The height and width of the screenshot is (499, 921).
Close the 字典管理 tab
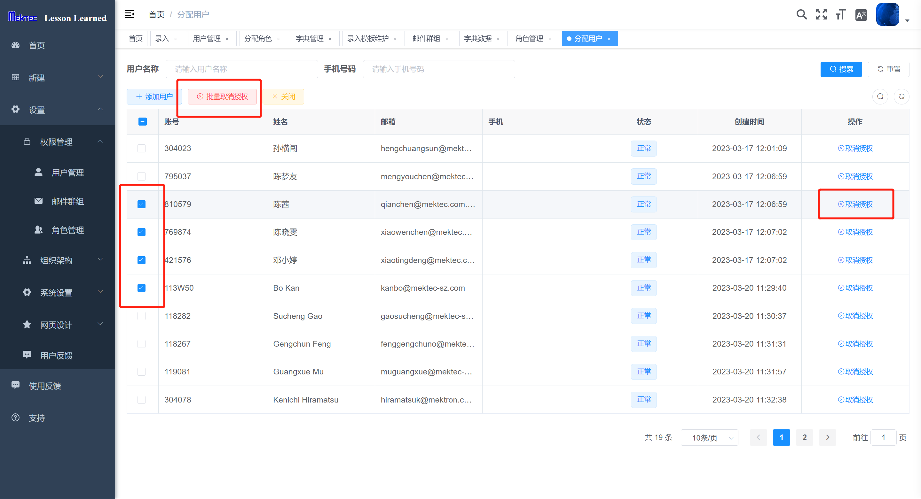[x=330, y=39]
